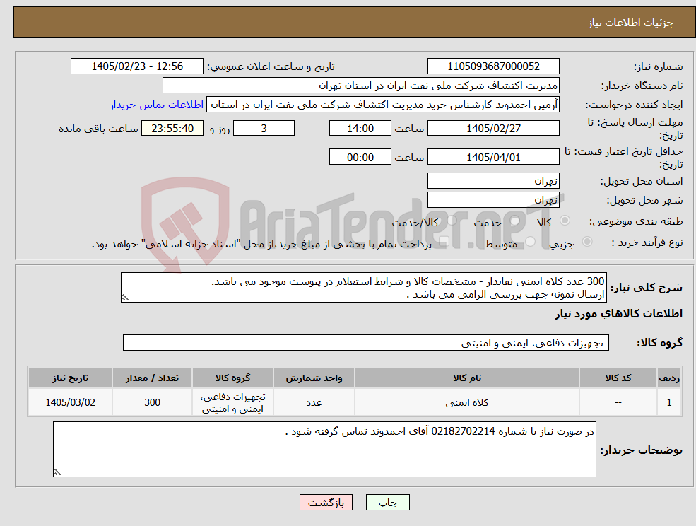Click the announcement date field 1405/02/23 - 12:56
The width and height of the screenshot is (696, 526).
(x=136, y=66)
